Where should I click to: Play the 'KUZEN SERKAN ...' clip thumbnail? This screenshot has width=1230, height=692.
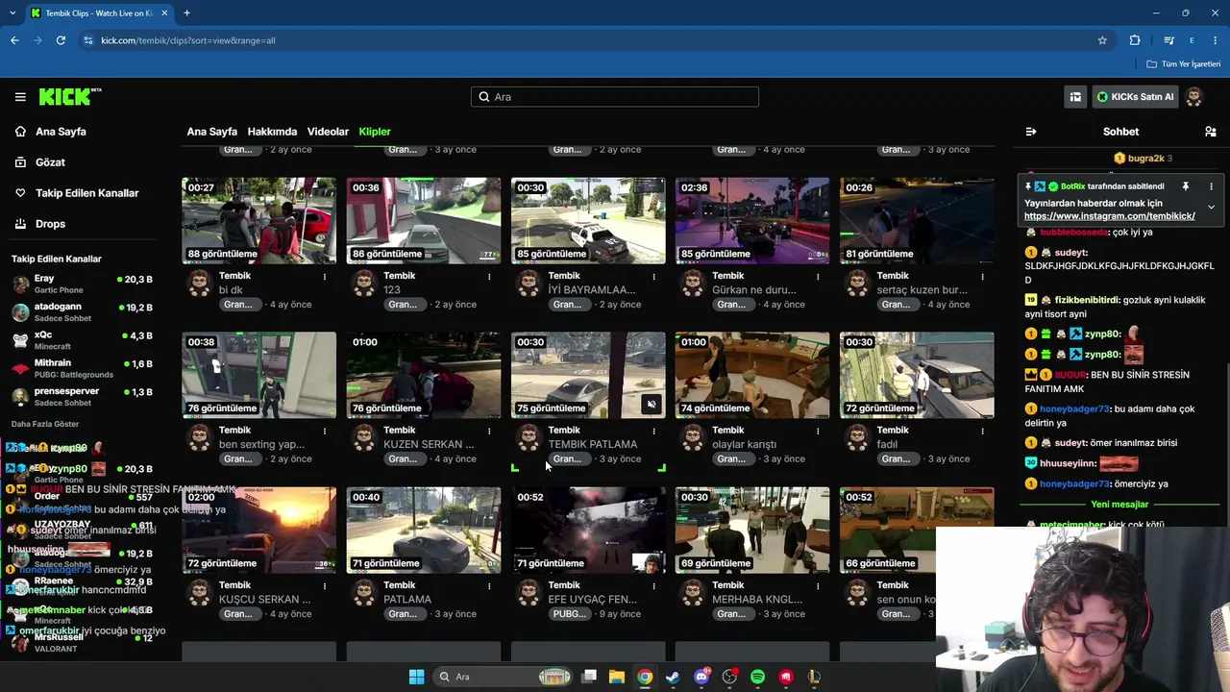(x=424, y=375)
